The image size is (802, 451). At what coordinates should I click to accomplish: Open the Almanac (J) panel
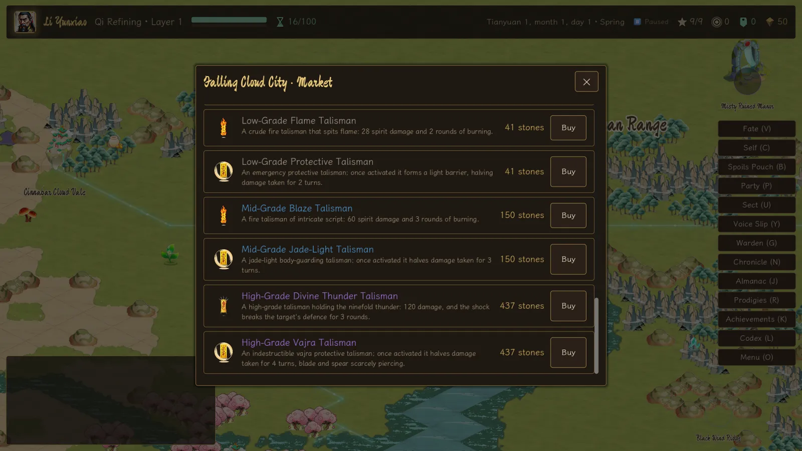[757, 281]
